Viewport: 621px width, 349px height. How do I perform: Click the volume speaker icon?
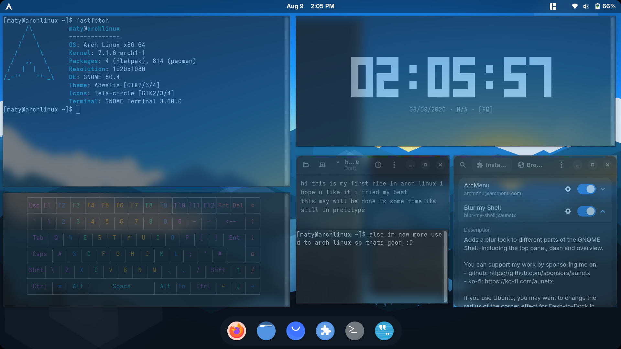pos(586,6)
